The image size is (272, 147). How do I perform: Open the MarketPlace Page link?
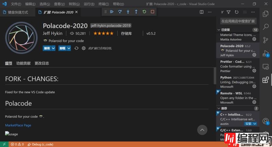pos(18,125)
